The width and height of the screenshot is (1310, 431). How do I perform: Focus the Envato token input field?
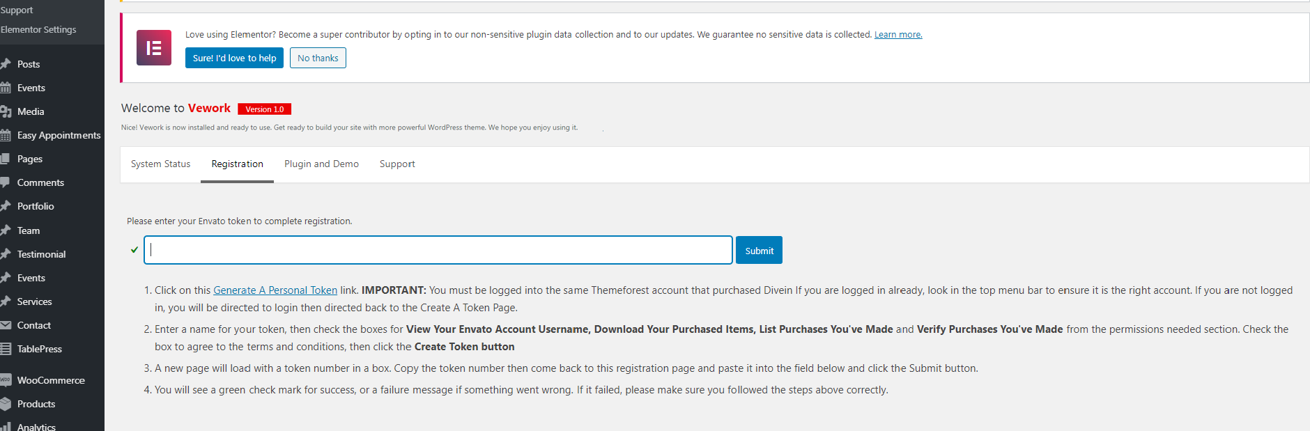(x=438, y=250)
